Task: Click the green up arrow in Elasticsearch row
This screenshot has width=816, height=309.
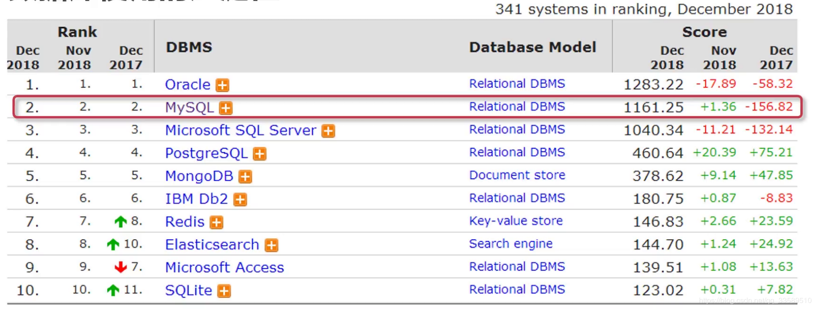Action: (113, 244)
